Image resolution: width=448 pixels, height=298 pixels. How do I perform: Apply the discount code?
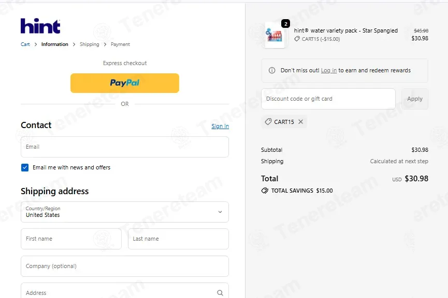click(x=414, y=99)
